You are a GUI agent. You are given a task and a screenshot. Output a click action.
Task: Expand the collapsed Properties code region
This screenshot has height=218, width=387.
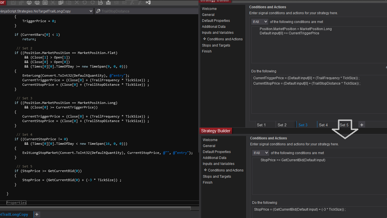click(16, 203)
